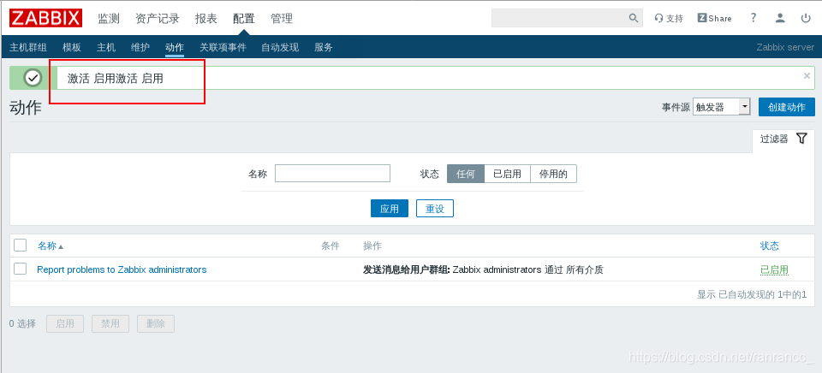Click the 名称 filter input field
The height and width of the screenshot is (373, 822).
click(x=332, y=174)
